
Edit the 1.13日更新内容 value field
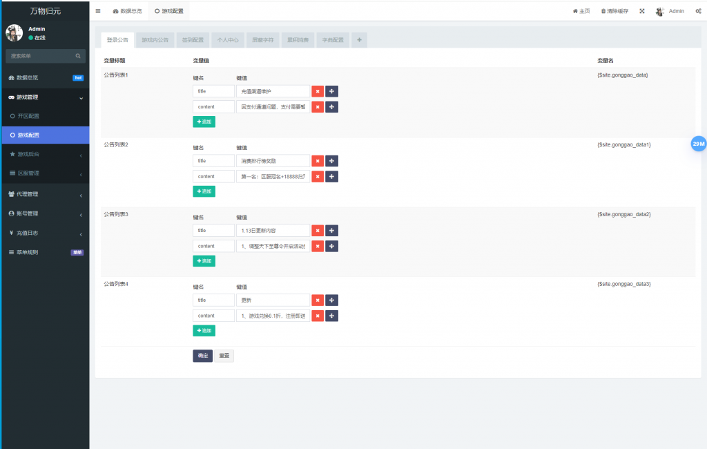273,231
